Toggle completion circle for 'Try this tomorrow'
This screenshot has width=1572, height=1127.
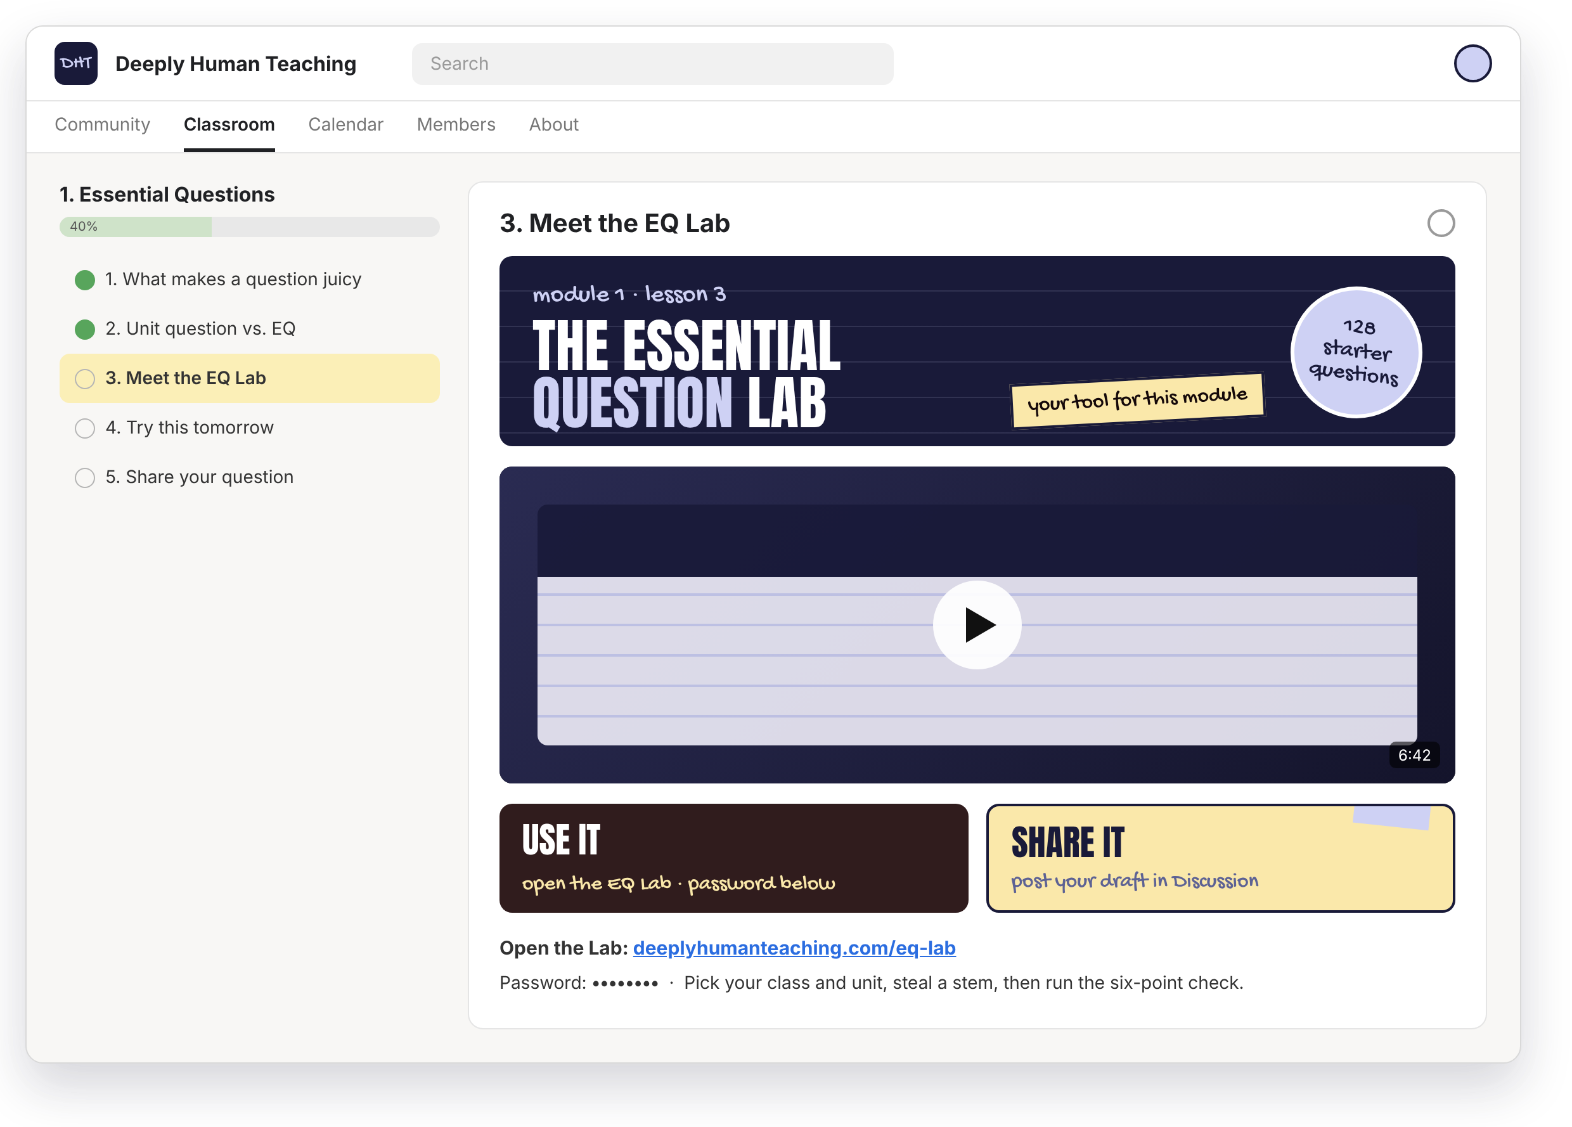84,428
